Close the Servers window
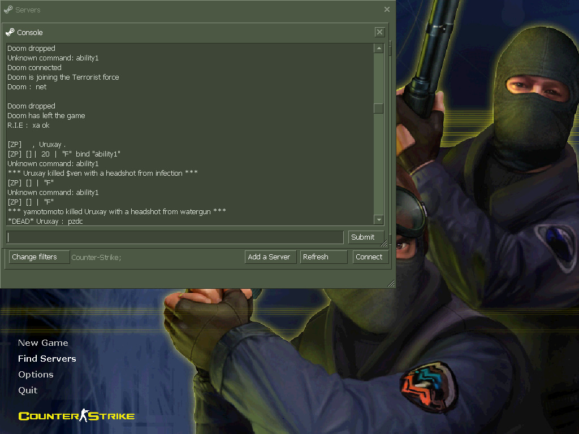The width and height of the screenshot is (579, 434). [387, 10]
